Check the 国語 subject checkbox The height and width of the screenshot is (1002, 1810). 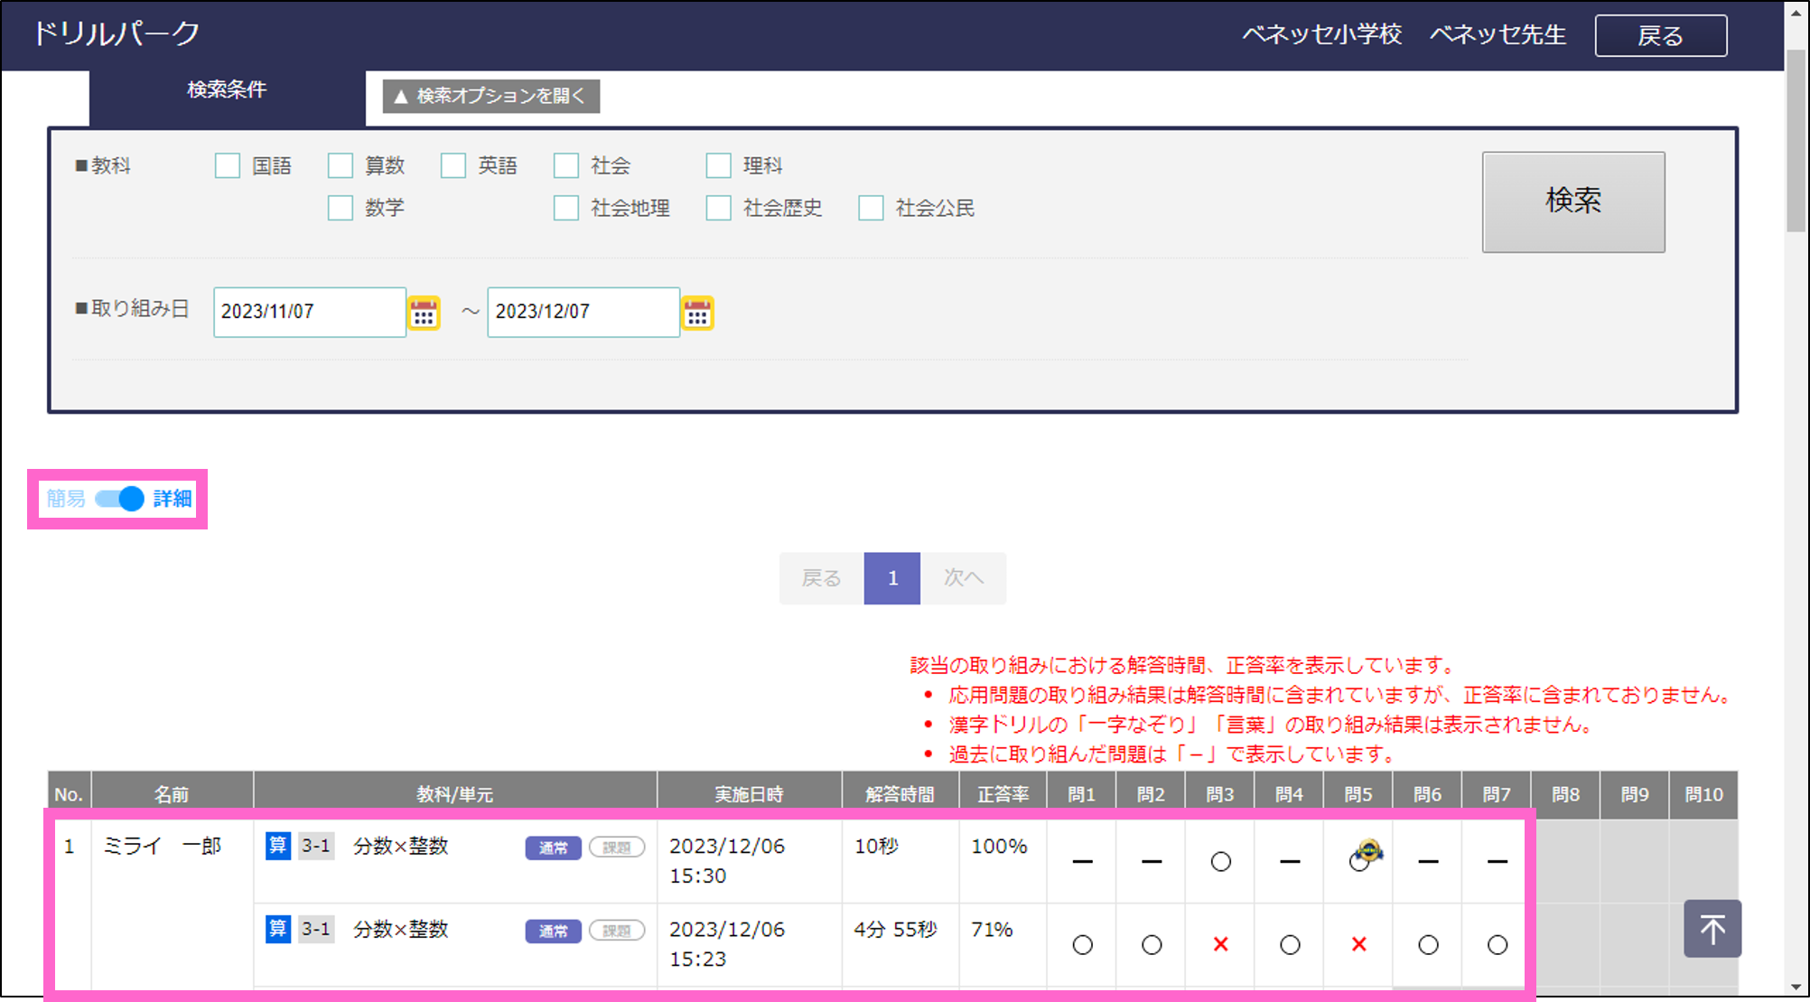pyautogui.click(x=228, y=165)
